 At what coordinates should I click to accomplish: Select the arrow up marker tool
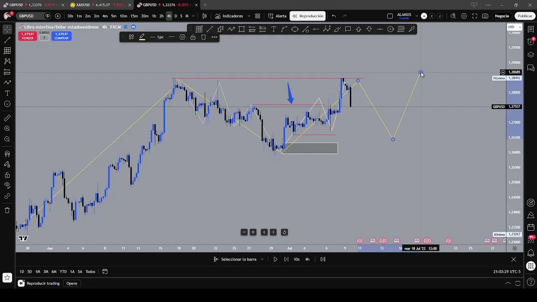click(359, 29)
